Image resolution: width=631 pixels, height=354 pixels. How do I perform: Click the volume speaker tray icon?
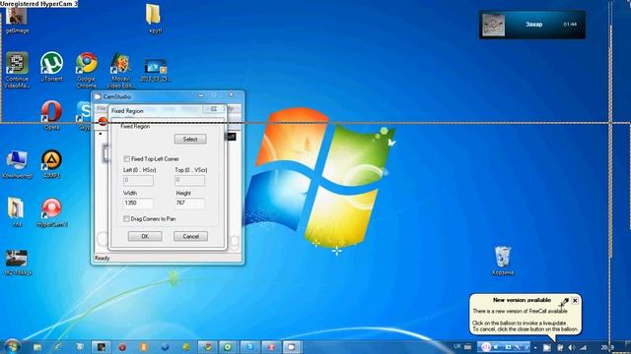(572, 347)
